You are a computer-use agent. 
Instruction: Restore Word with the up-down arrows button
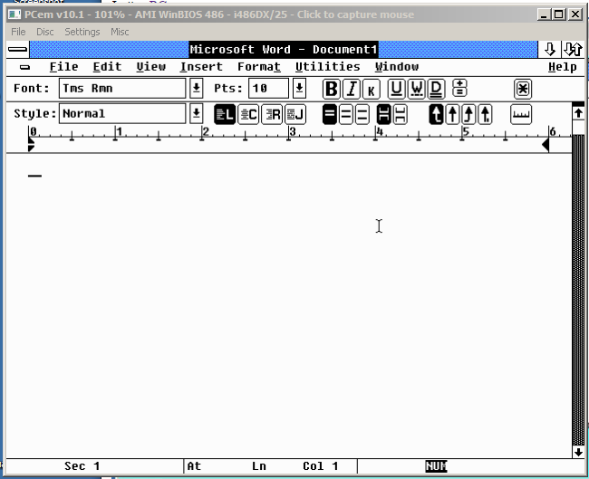click(x=574, y=50)
